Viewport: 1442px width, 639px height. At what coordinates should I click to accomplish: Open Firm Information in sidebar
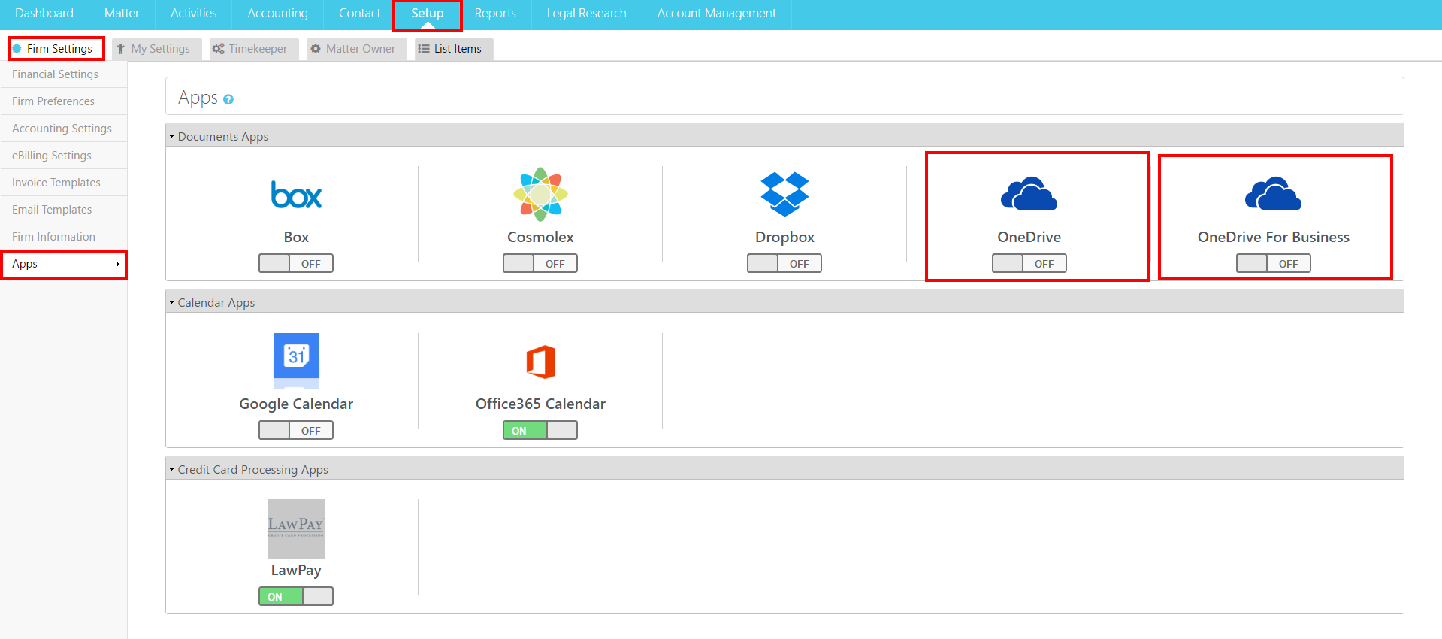pyautogui.click(x=64, y=237)
